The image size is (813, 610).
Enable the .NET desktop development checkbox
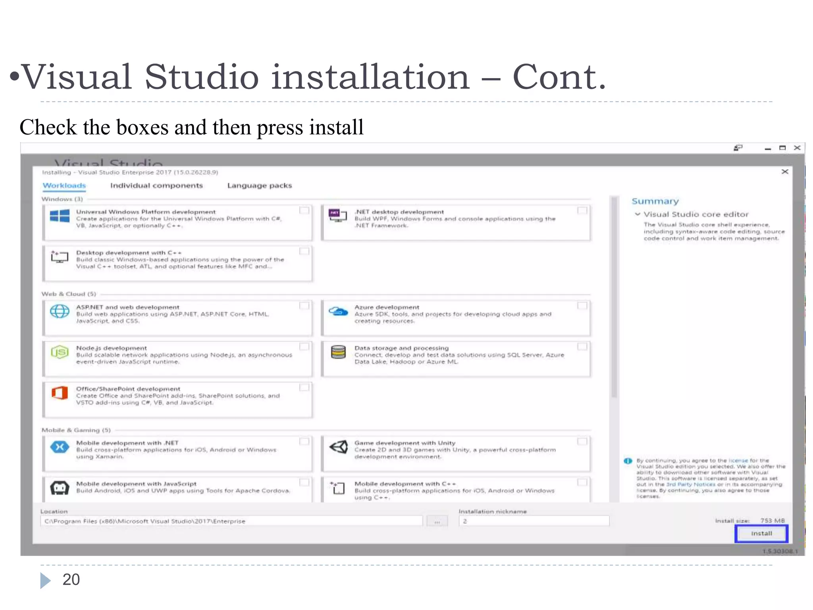[582, 210]
